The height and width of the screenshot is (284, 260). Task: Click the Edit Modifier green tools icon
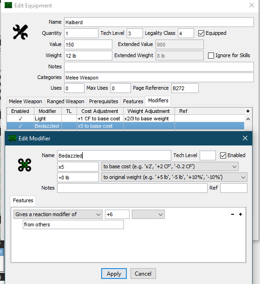pos(25,165)
